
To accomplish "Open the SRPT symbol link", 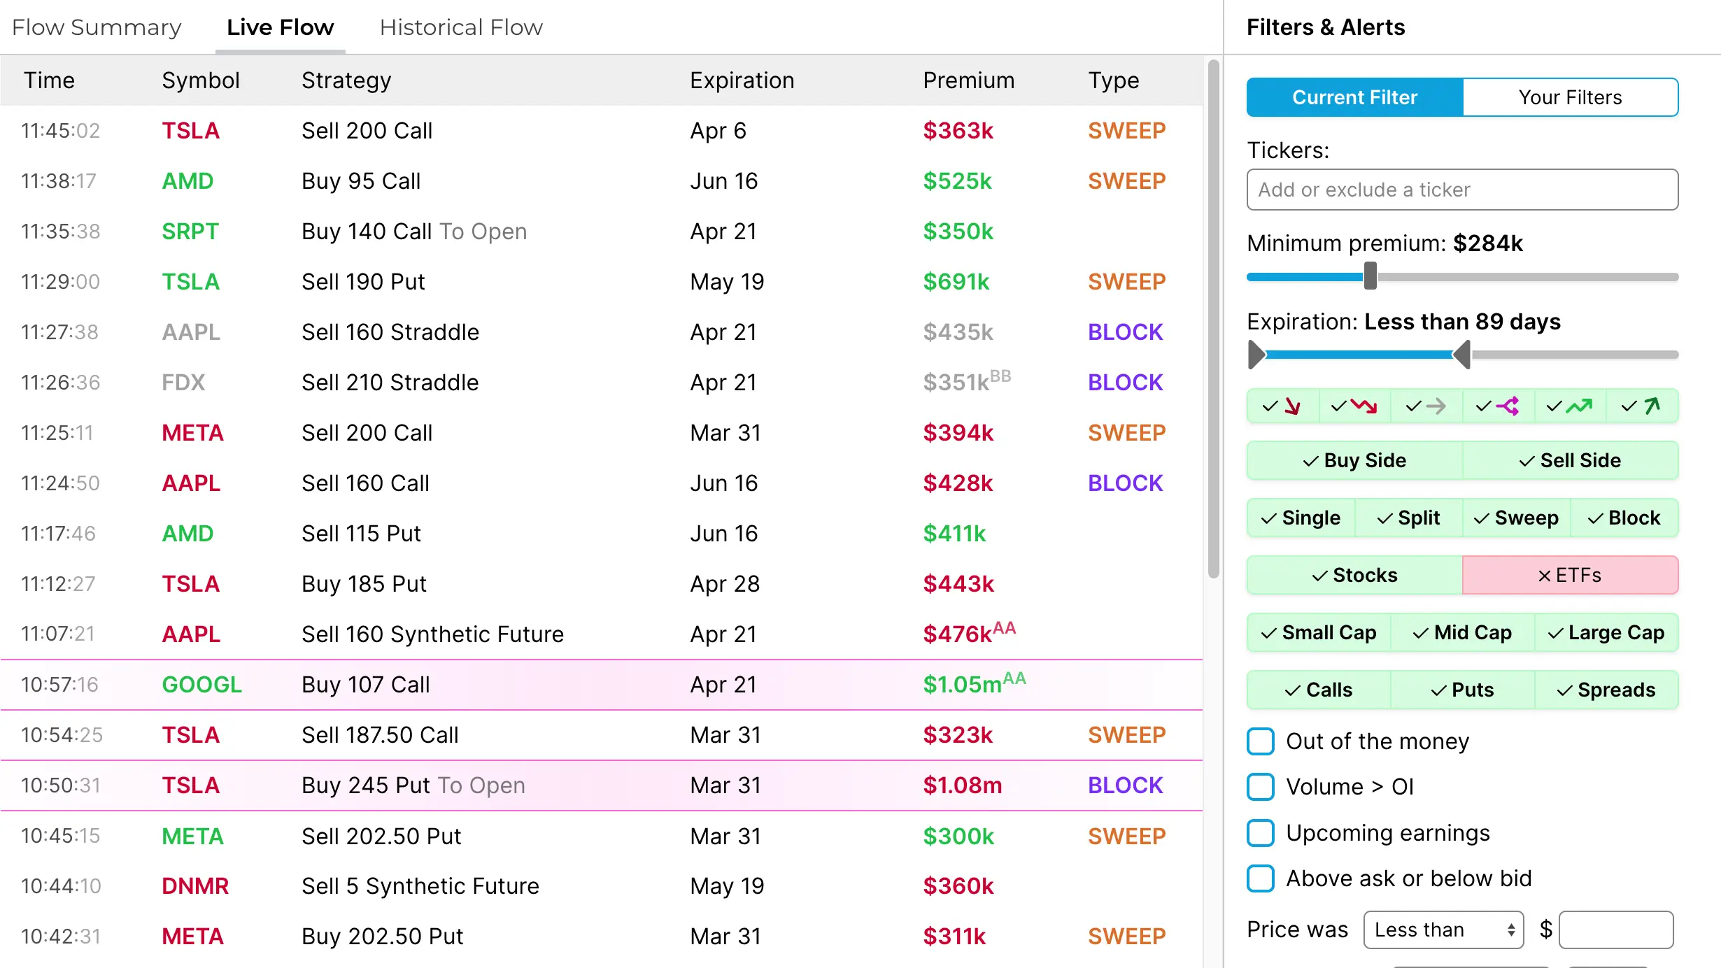I will click(190, 232).
